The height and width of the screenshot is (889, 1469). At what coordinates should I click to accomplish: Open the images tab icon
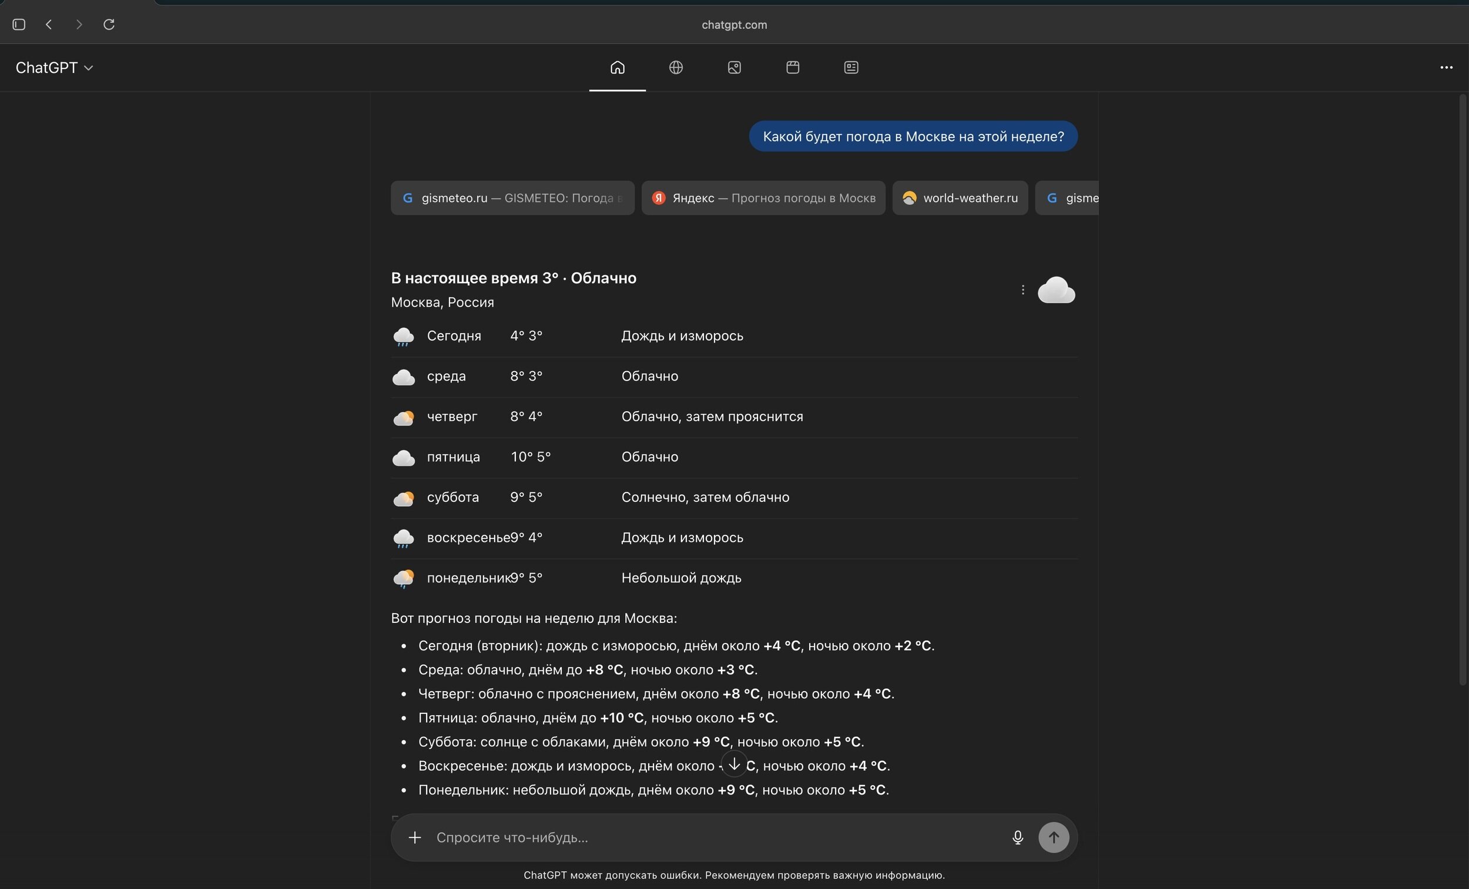[734, 68]
